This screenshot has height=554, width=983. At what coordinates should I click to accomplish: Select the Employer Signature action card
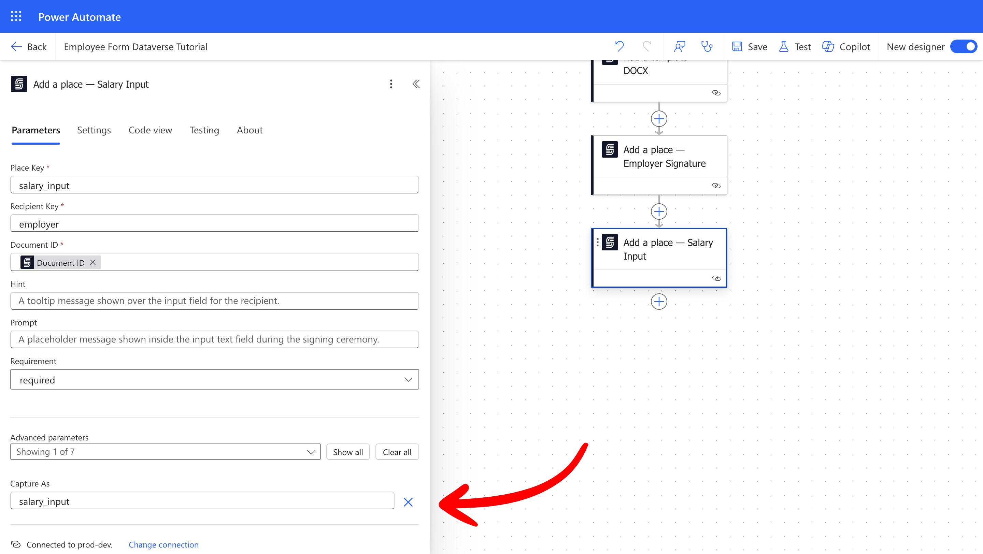(x=664, y=157)
